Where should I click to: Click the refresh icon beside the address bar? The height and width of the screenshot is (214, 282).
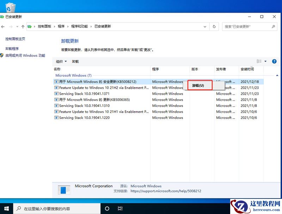coord(214,26)
